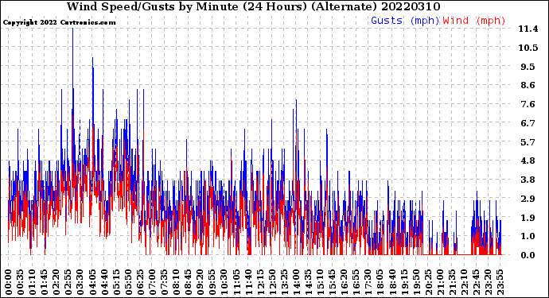Click the 4.8 y-axis value

pyautogui.click(x=528, y=161)
